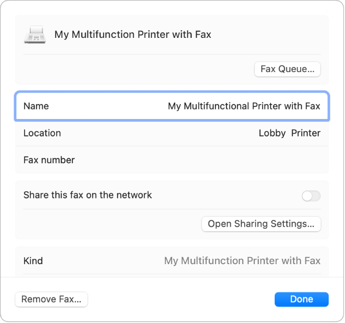This screenshot has height=323, width=345.
Task: Enable Share this fax on the network
Action: 311,196
